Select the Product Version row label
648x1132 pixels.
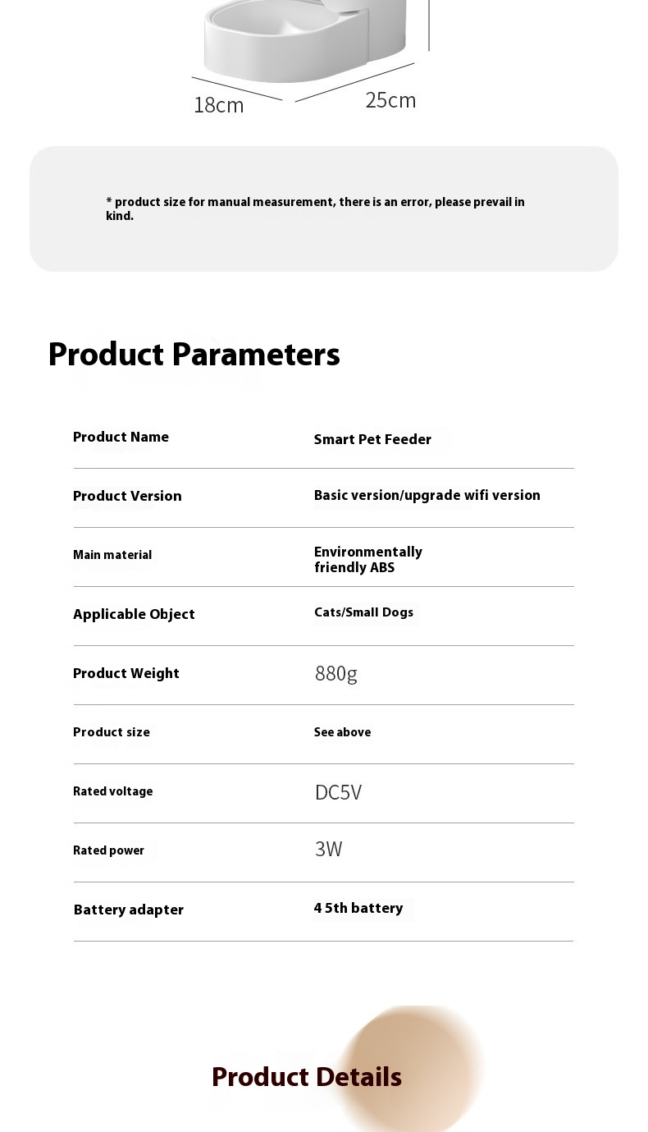pos(127,496)
